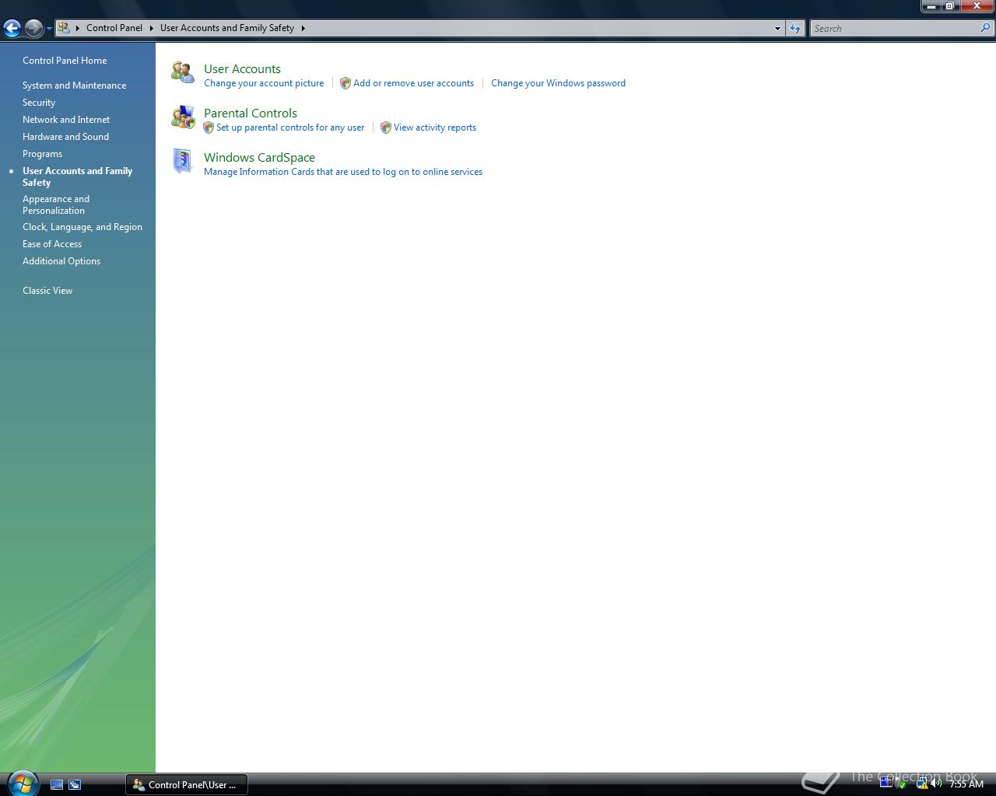This screenshot has width=996, height=796.
Task: Expand chevron after User Accounts and Family Safety
Action: (303, 28)
